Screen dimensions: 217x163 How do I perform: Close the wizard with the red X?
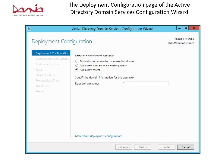point(194,28)
